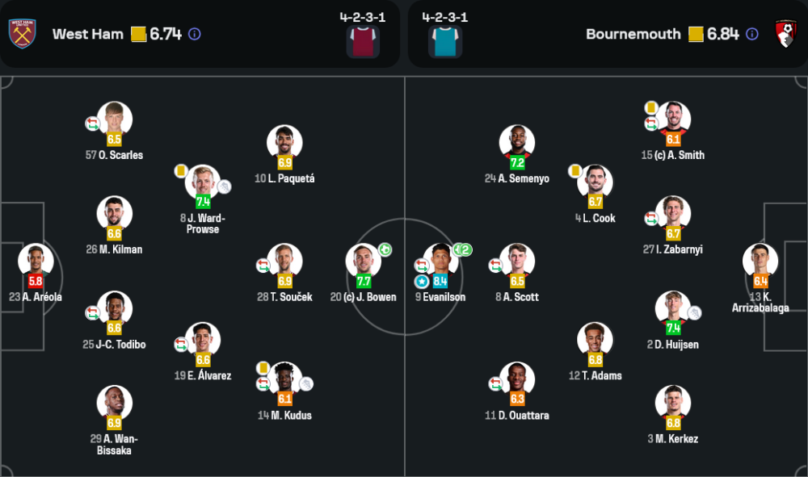
Task: Click the Bournemouth teal kit icon
Action: 444,42
